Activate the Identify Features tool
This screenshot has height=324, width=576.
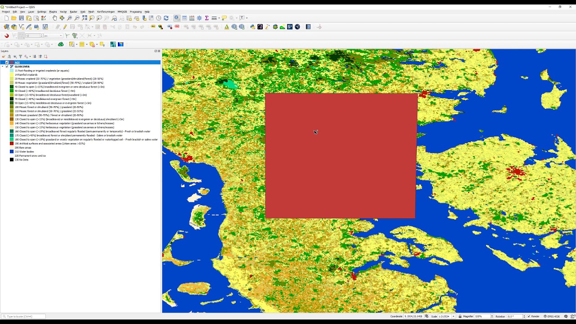click(x=177, y=18)
